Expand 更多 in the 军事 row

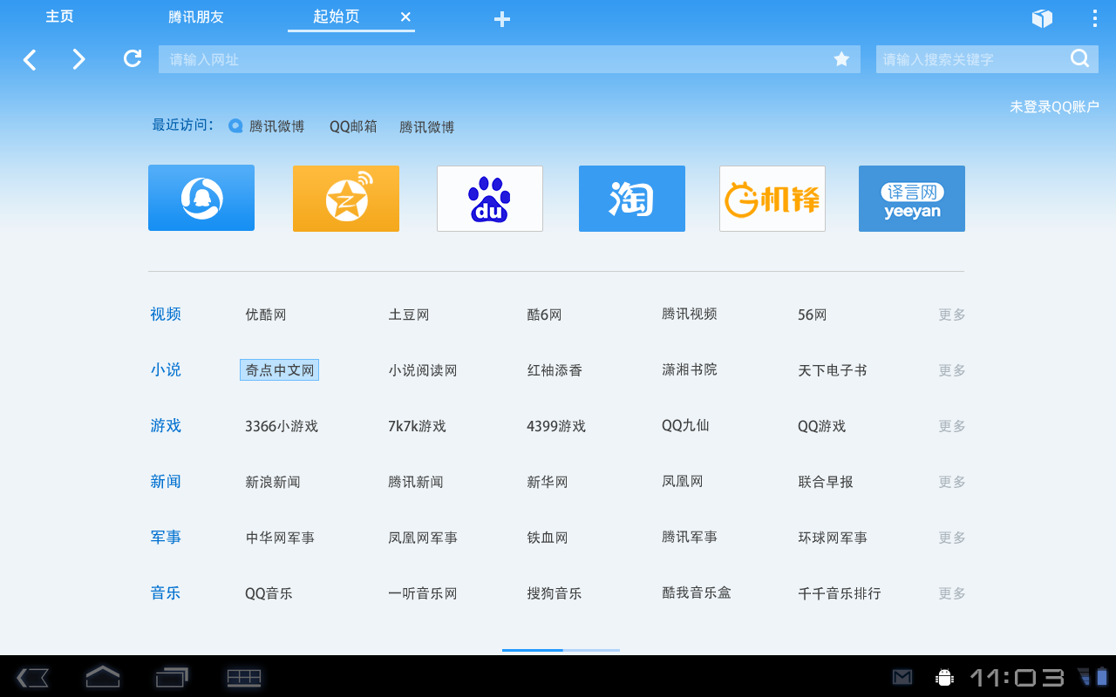pos(952,538)
